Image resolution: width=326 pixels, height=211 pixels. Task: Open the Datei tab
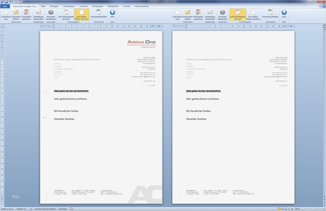[x=5, y=6]
